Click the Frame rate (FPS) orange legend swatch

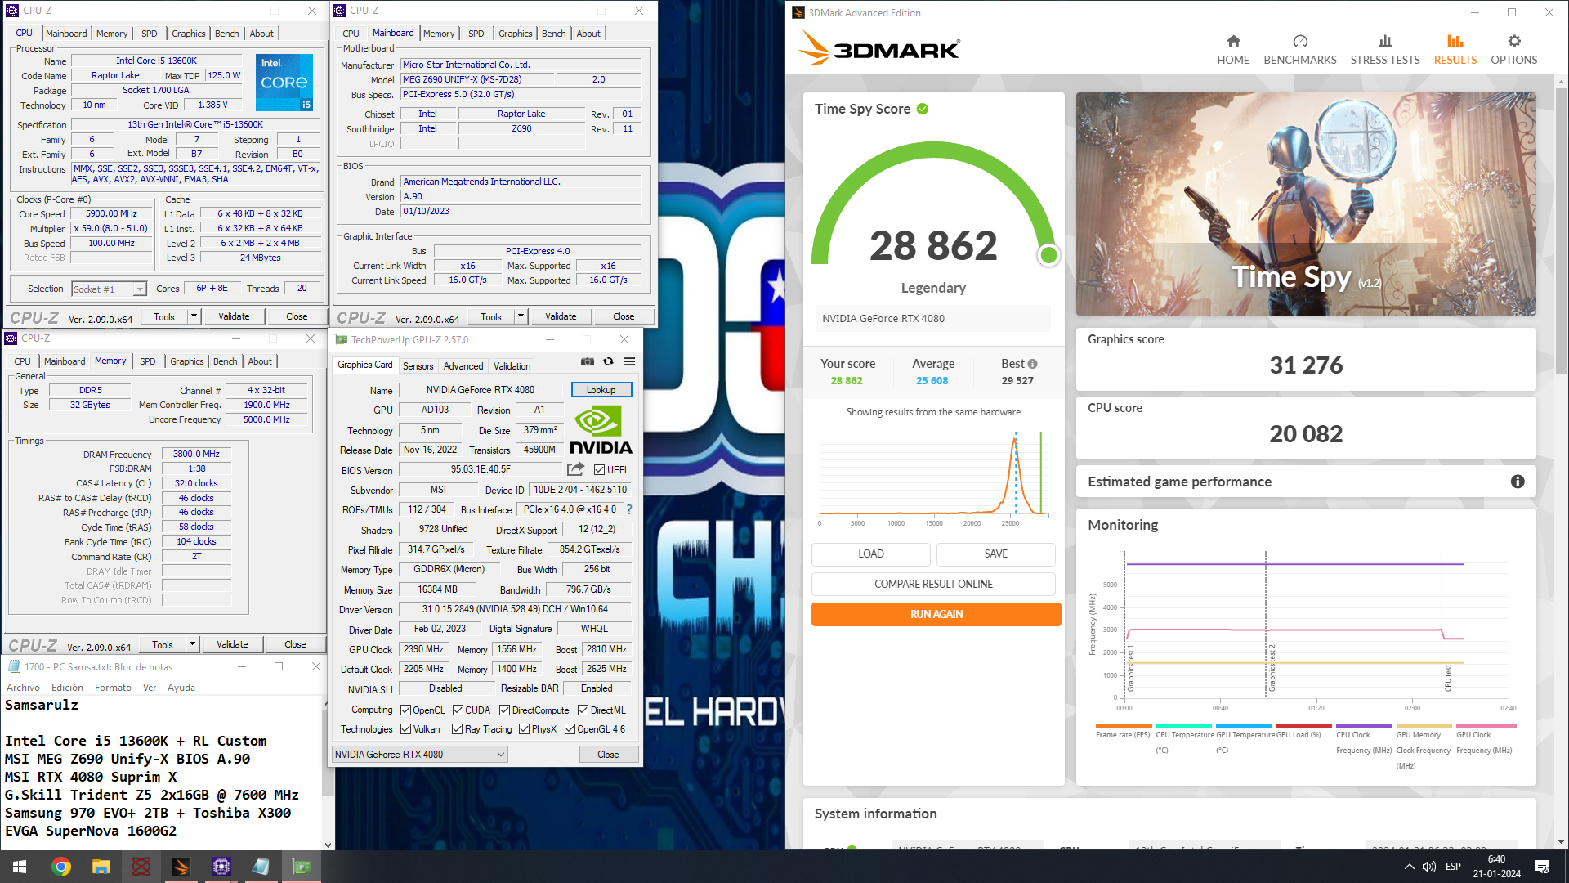tap(1123, 725)
